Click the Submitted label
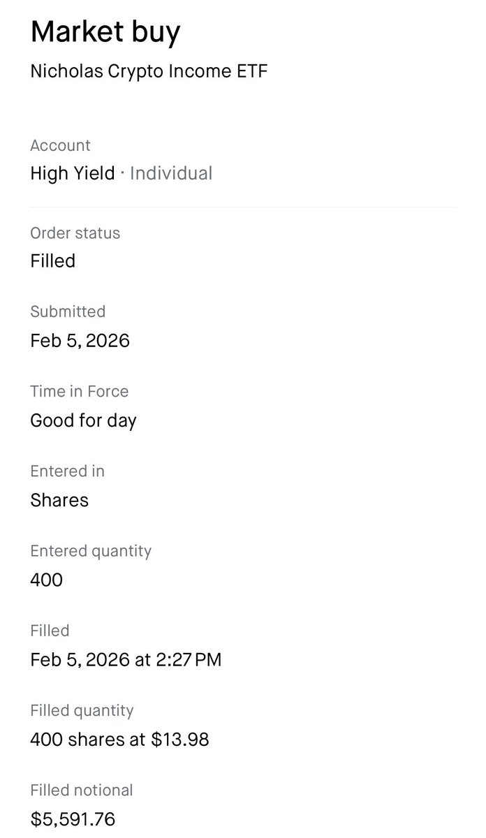The image size is (486, 838). coord(68,312)
